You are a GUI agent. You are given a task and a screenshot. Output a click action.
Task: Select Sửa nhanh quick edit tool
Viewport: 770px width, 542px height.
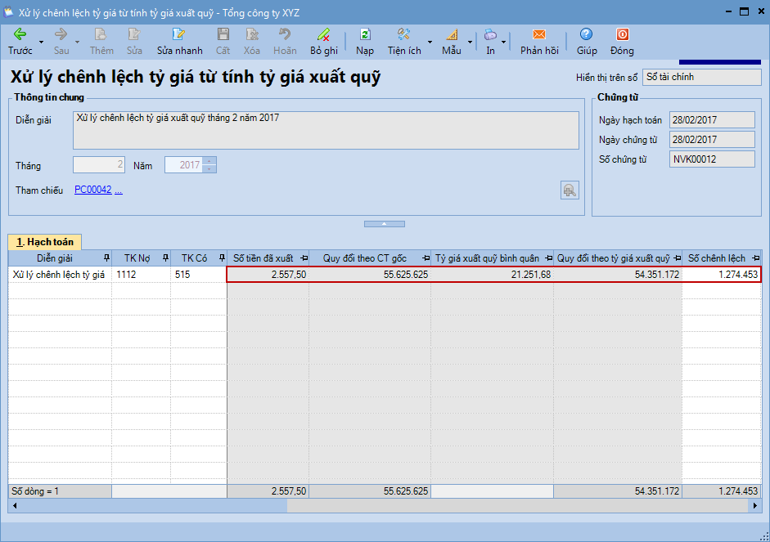tap(179, 41)
